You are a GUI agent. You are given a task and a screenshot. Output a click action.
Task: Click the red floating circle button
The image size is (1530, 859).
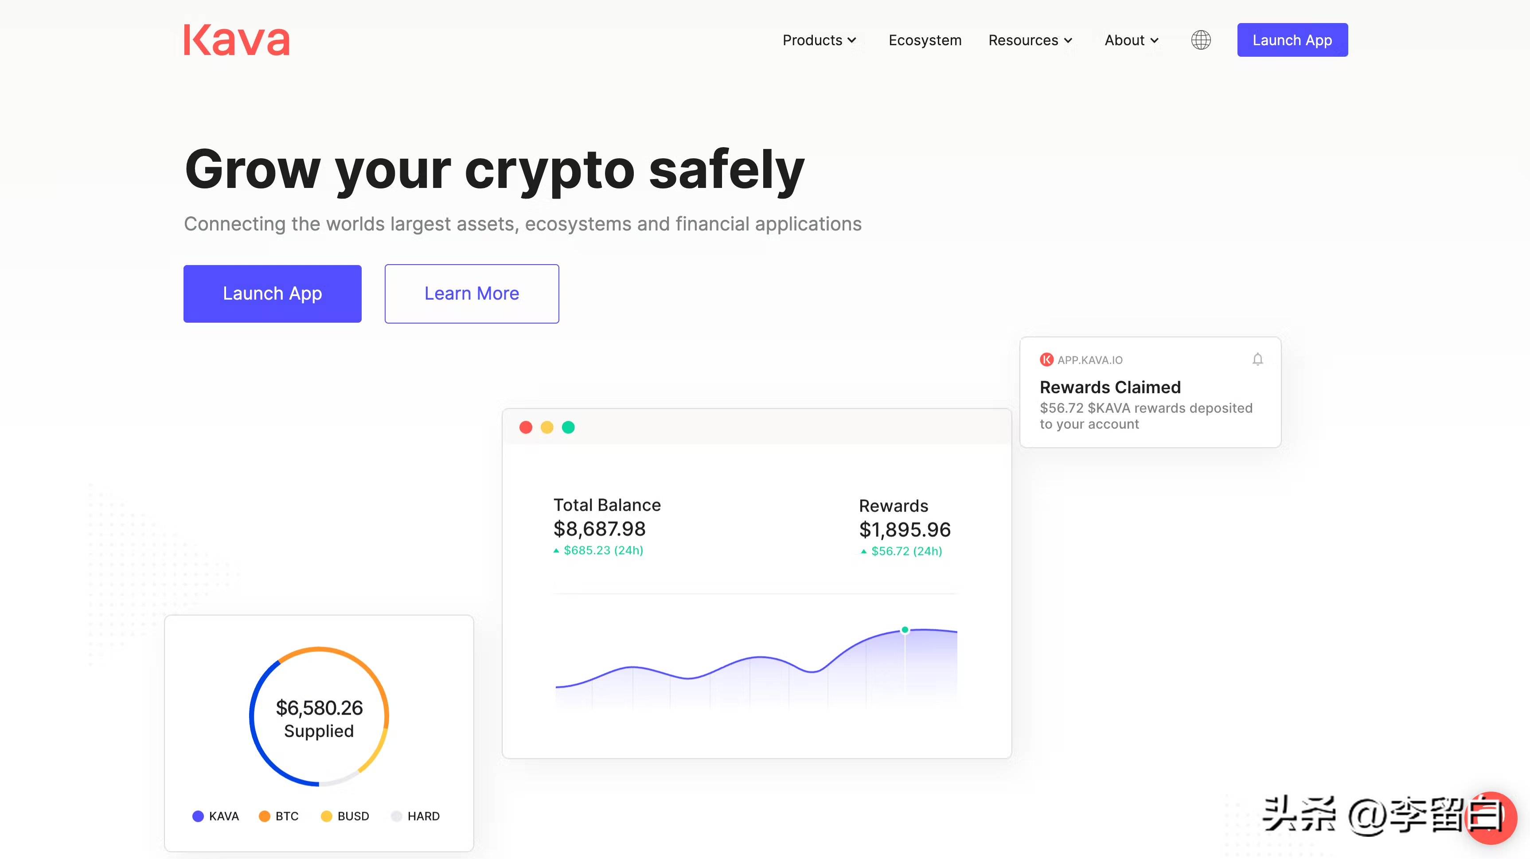[1491, 818]
